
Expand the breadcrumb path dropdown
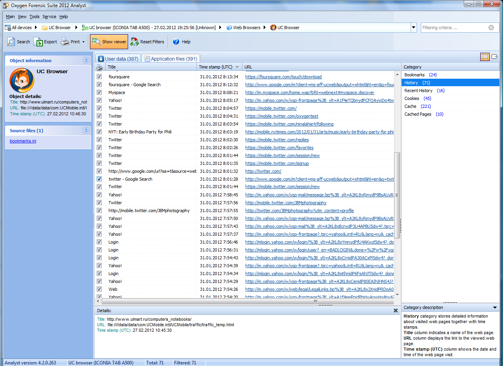pos(413,28)
